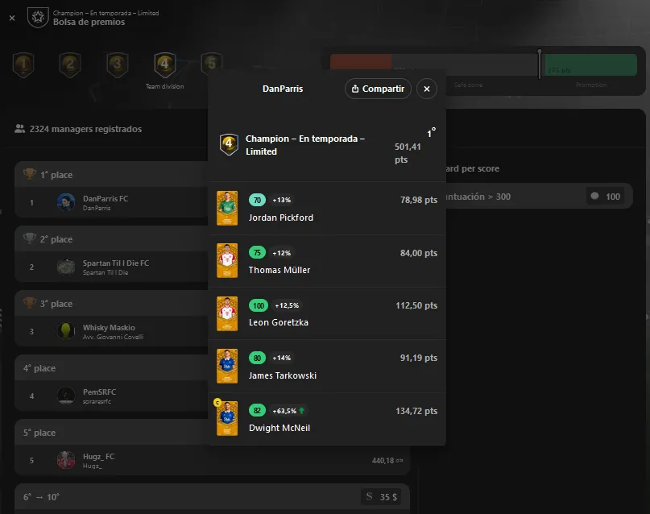Screen dimensions: 650x514
Task: Click score badge 80 for Tarkowski
Action: [257, 358]
